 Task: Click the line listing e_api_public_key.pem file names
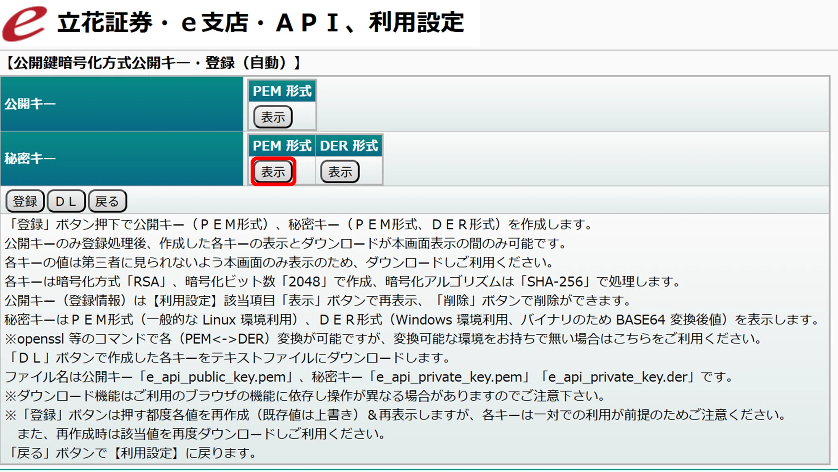point(369,377)
